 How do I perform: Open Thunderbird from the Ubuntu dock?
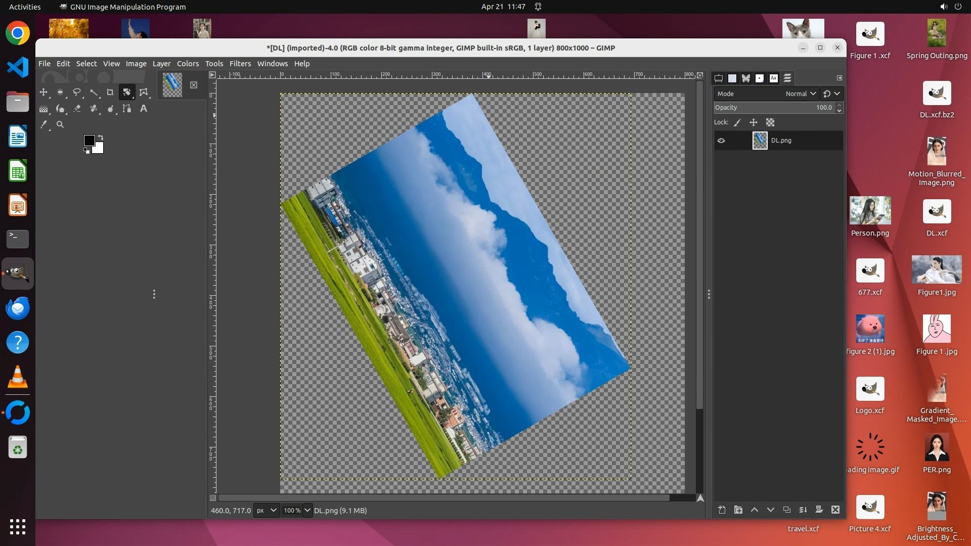click(18, 308)
